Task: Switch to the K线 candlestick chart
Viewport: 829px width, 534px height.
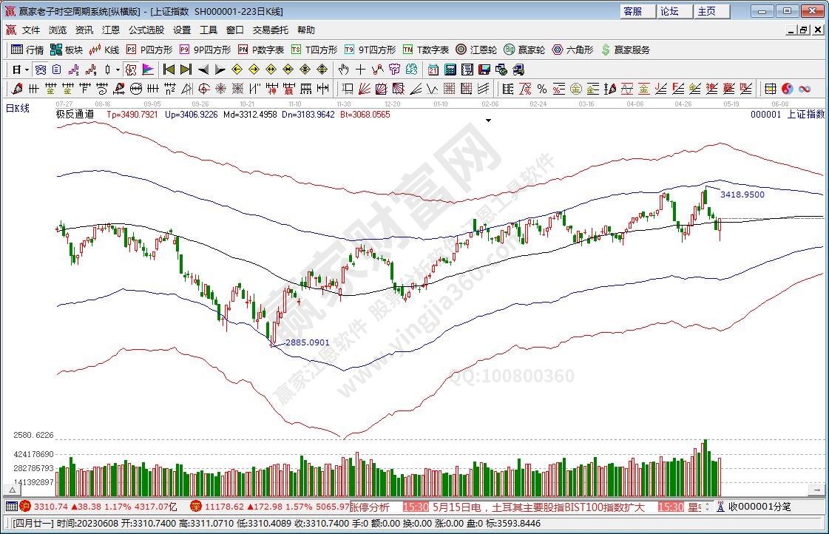Action: pos(104,50)
